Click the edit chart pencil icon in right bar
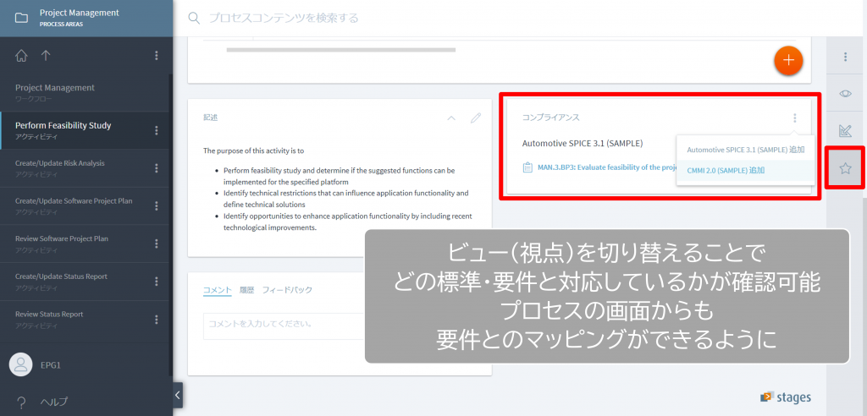Image resolution: width=867 pixels, height=416 pixels. (x=845, y=131)
